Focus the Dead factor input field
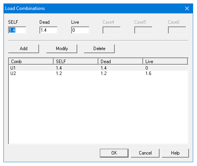This screenshot has height=166, width=197. pos(49,30)
